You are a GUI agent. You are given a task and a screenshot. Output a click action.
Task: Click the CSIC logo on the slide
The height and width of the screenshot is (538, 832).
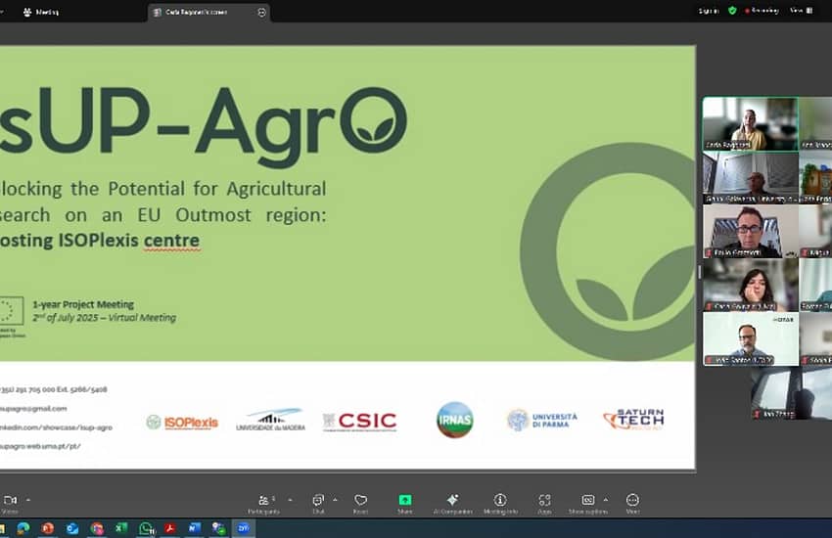click(x=359, y=422)
